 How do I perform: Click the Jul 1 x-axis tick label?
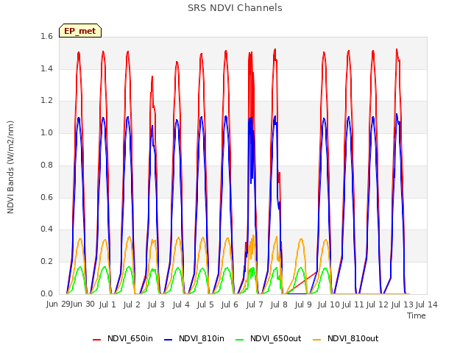pos(107,304)
